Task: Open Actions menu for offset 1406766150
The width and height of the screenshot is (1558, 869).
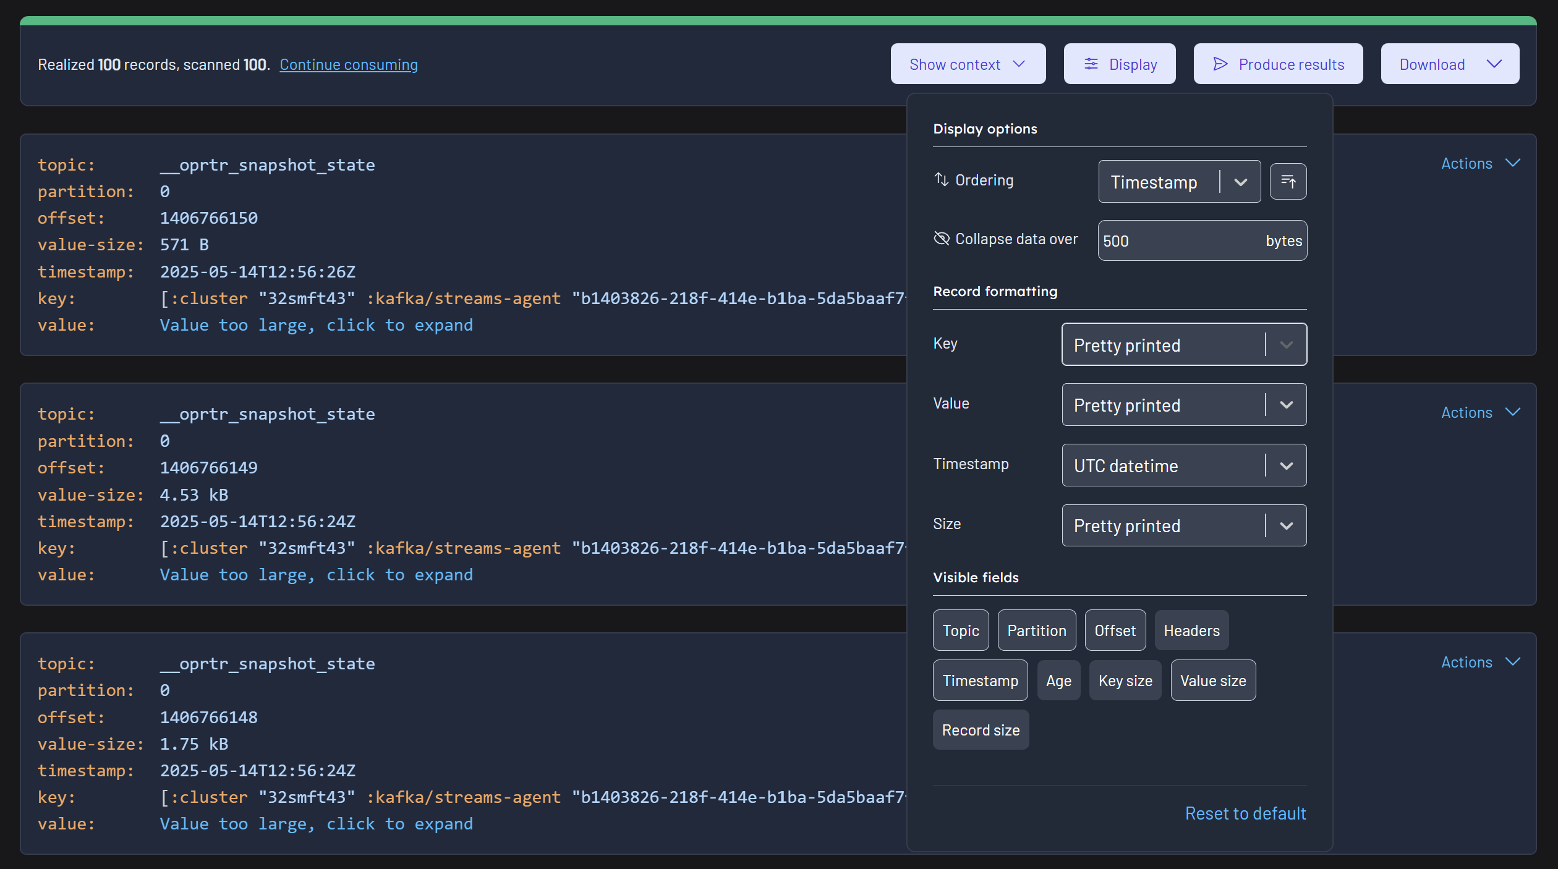Action: click(x=1480, y=164)
